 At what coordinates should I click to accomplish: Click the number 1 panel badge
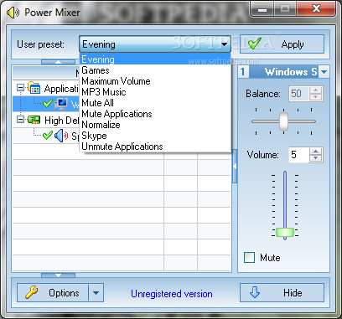[242, 72]
